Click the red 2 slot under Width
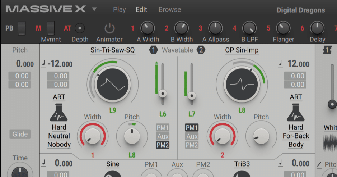 (x=223, y=155)
